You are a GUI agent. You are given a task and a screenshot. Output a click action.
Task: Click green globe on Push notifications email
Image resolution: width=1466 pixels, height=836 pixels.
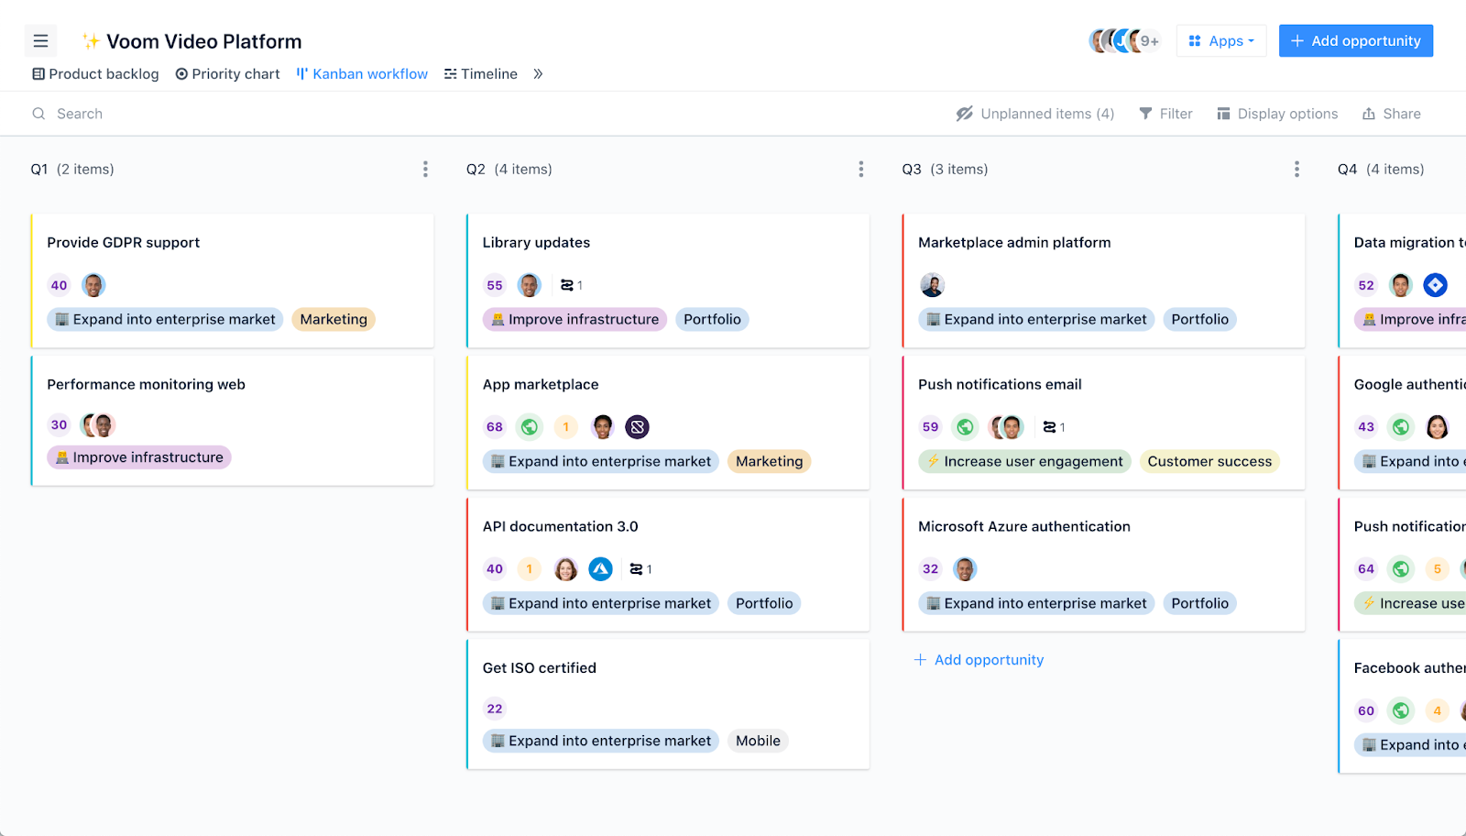tap(965, 427)
